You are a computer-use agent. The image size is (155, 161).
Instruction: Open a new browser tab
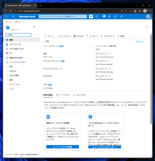coord(40,5)
